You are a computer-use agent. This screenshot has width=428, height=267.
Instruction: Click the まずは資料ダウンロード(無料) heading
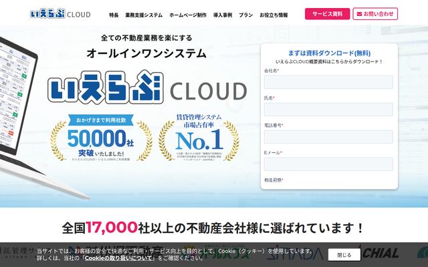click(329, 53)
